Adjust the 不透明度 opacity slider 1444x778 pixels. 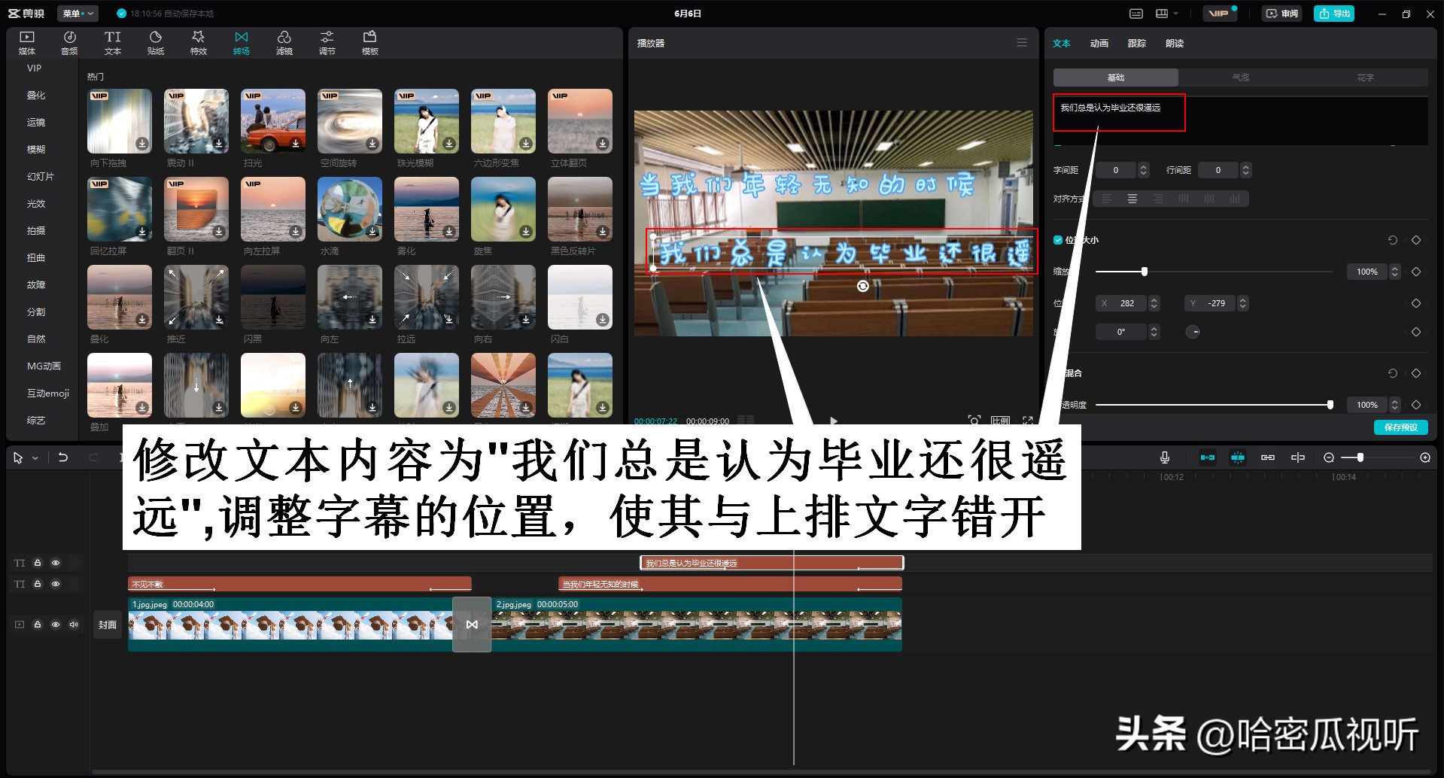pos(1332,404)
